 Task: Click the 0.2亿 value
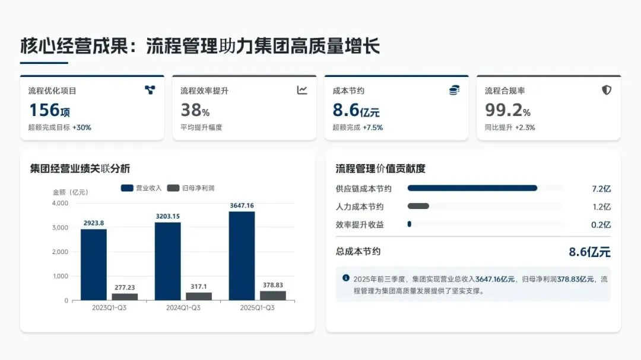601,224
